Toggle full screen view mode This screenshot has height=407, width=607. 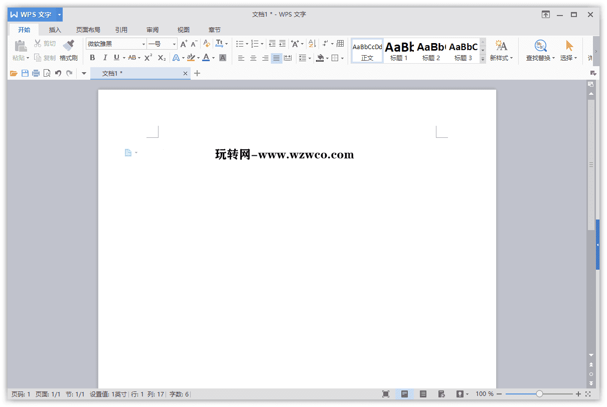[385, 394]
